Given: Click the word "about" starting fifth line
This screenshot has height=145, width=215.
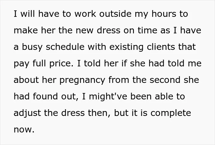Looking at the screenshot, I should [x=26, y=80].
